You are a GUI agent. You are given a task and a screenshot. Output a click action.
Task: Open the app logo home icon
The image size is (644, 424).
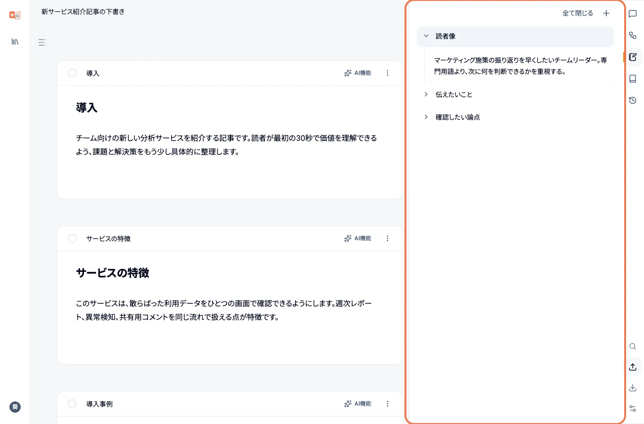pyautogui.click(x=15, y=15)
